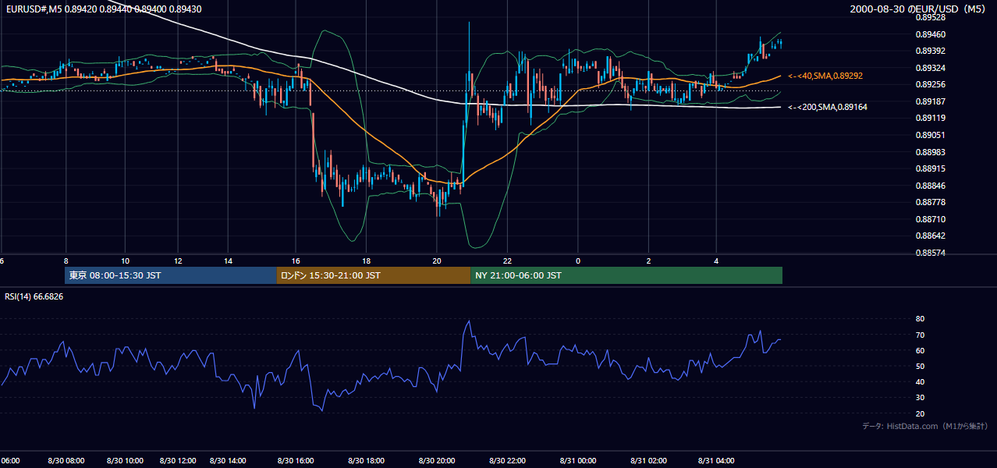Image resolution: width=997 pixels, height=468 pixels.
Task: Click hour label 12 under price chart
Action: [x=178, y=261]
